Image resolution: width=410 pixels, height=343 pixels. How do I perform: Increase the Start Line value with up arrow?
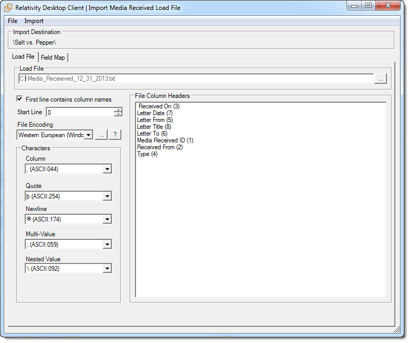tap(118, 110)
